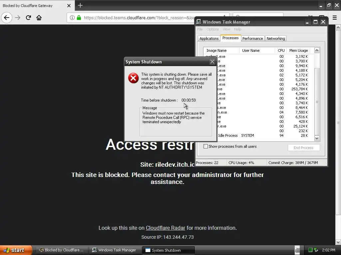
Task: Click the 2:02 PM clock
Action: pyautogui.click(x=329, y=250)
